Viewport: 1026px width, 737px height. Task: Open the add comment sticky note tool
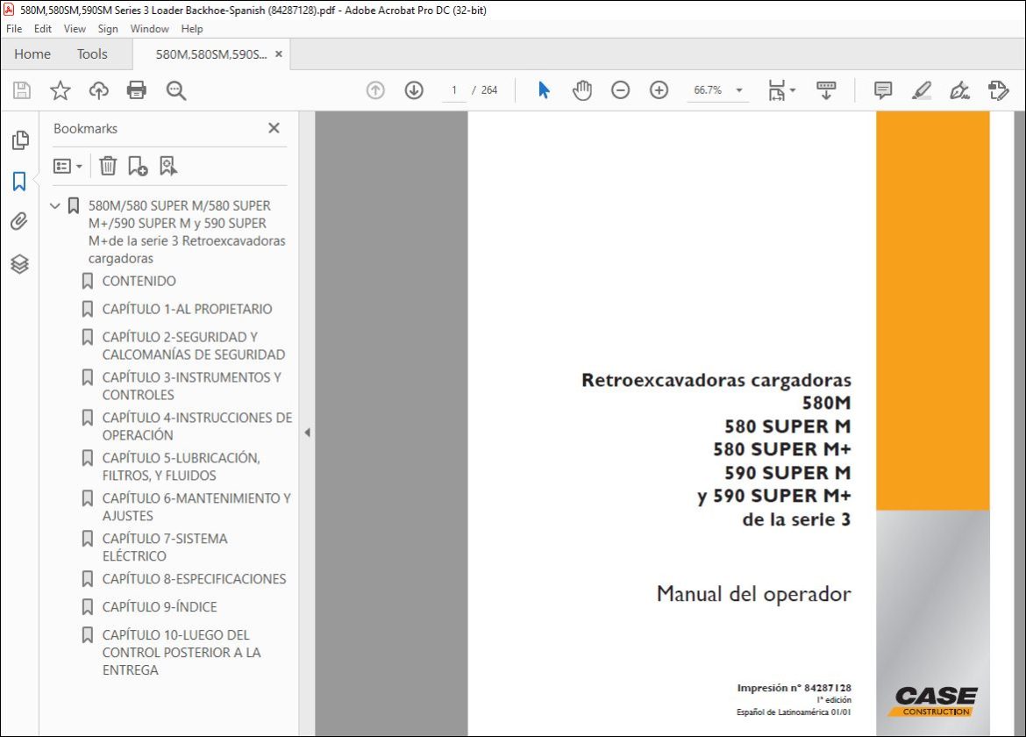tap(883, 89)
